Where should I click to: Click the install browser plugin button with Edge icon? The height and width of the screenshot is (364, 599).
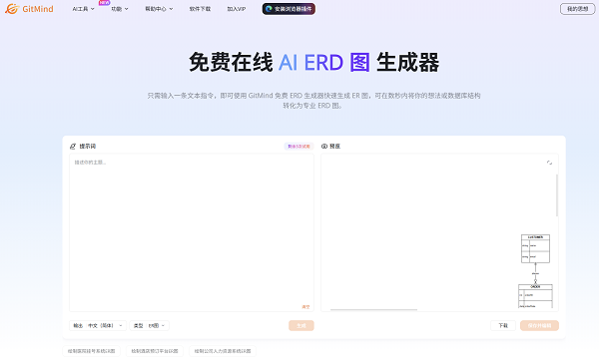(x=289, y=9)
